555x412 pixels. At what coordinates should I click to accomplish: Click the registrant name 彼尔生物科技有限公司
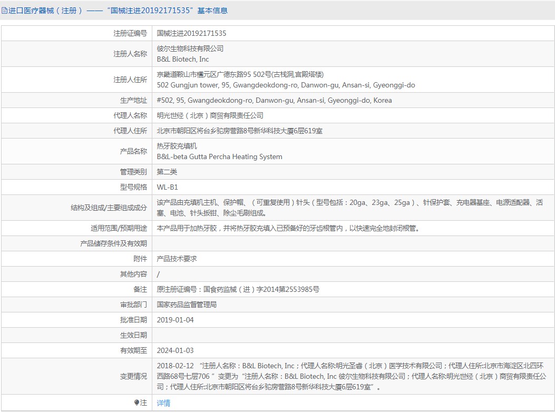click(x=190, y=48)
